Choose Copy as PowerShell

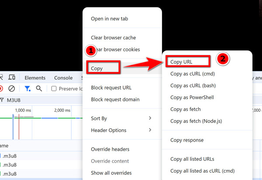pyautogui.click(x=192, y=97)
